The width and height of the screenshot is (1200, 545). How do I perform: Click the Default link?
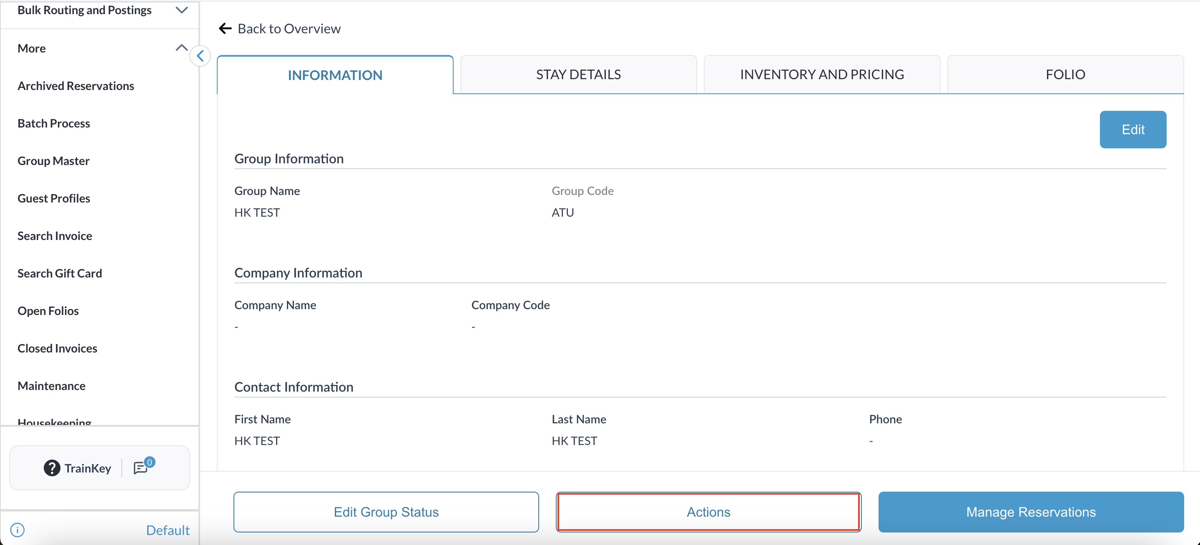tap(168, 530)
